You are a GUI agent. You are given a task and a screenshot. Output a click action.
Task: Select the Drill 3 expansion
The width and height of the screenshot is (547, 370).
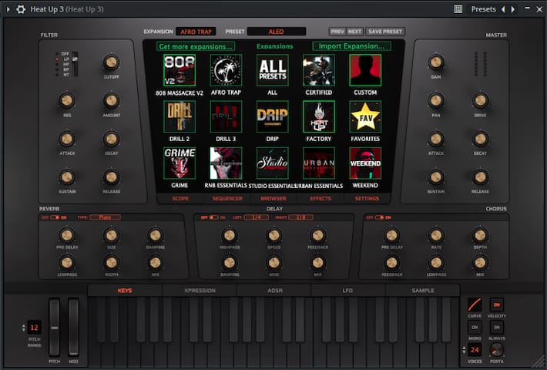point(226,116)
